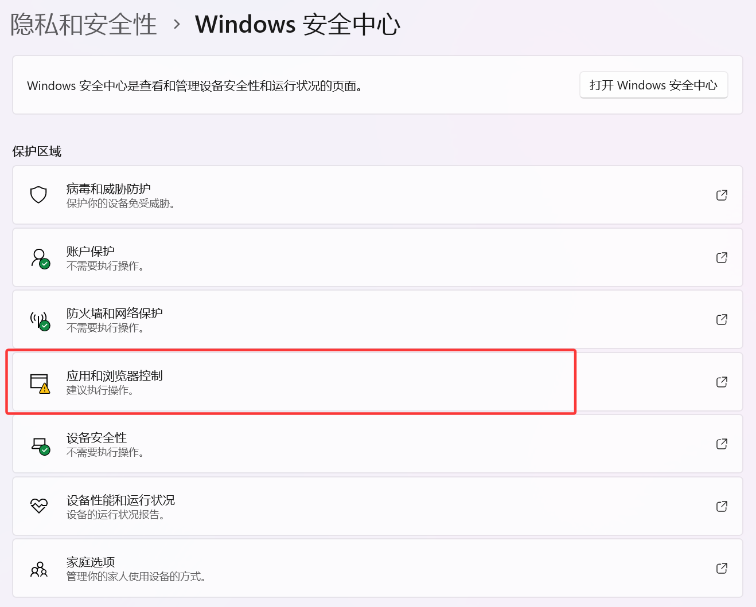The image size is (756, 607).
Task: Select the 设备安全性 title text
Action: tap(96, 437)
